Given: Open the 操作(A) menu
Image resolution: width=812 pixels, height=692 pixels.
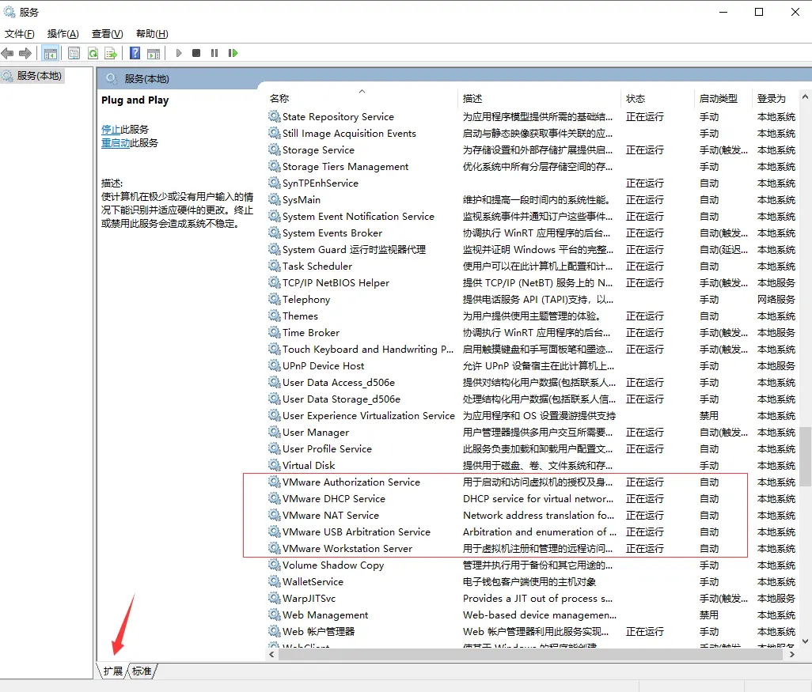Looking at the screenshot, I should (x=63, y=34).
